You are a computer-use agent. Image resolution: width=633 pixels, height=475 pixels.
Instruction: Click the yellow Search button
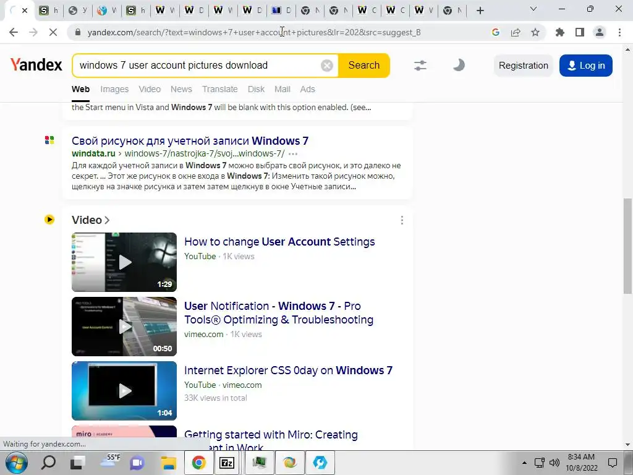363,65
